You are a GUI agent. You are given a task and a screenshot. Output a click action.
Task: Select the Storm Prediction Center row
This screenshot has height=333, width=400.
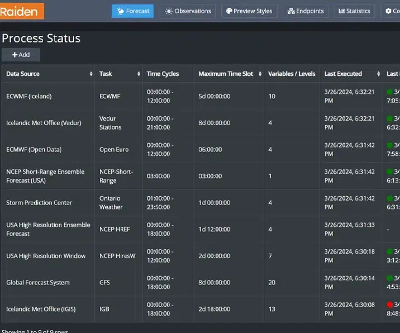39,203
